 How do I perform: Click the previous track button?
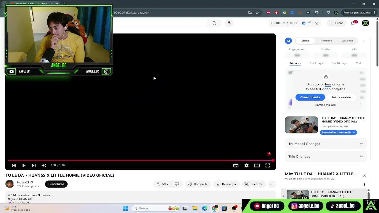click(14, 165)
